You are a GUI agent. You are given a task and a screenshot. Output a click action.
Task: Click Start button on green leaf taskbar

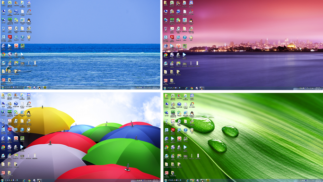166,181
